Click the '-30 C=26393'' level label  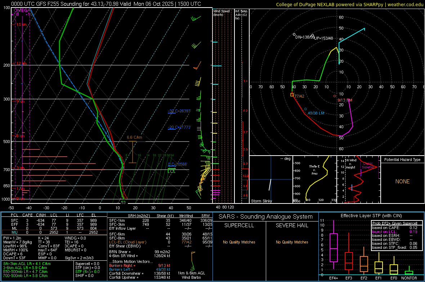(x=179, y=111)
